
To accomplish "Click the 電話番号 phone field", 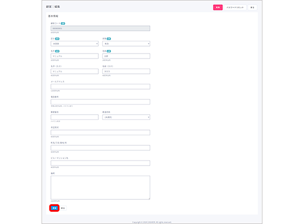I will tap(100, 102).
